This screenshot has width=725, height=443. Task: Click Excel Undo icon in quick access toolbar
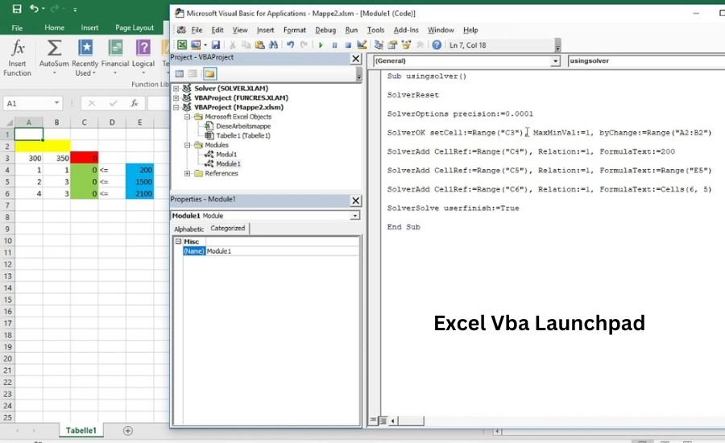click(34, 9)
